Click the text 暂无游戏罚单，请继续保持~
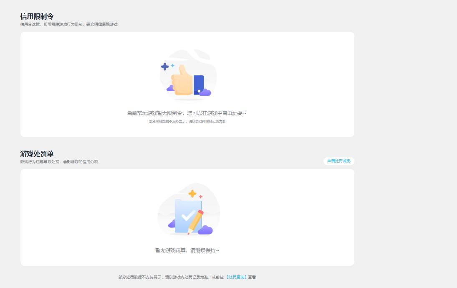 tap(187, 250)
